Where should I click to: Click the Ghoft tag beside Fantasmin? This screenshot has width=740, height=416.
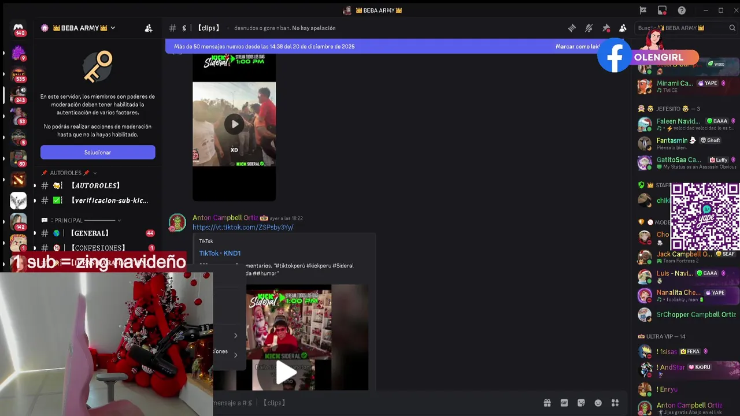pyautogui.click(x=711, y=140)
